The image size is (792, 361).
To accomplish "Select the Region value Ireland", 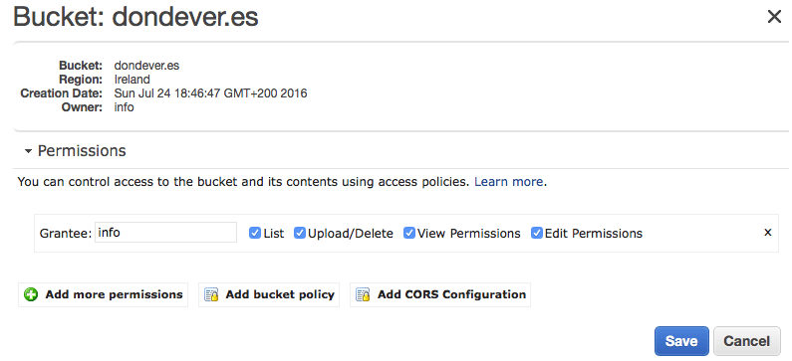I will point(132,80).
